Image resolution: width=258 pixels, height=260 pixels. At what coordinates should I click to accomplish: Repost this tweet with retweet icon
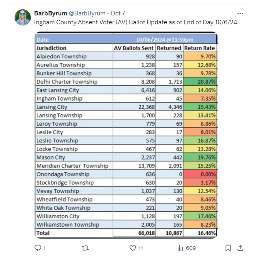tap(86, 248)
